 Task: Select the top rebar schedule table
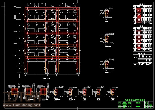click(x=142, y=15)
